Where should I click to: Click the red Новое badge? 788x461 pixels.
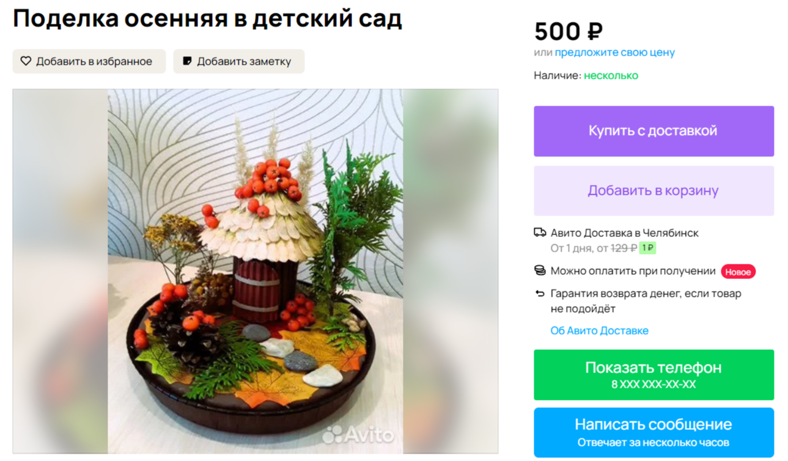click(x=738, y=272)
